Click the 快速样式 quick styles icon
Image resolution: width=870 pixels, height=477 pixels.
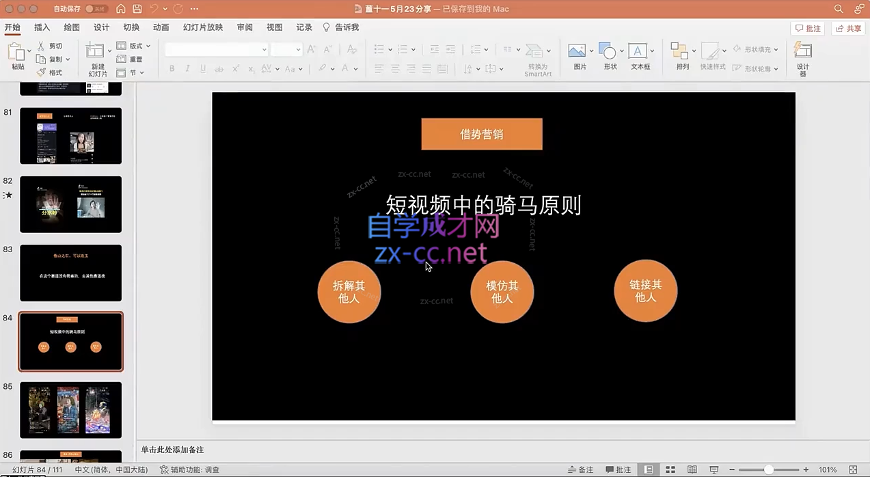pyautogui.click(x=711, y=51)
